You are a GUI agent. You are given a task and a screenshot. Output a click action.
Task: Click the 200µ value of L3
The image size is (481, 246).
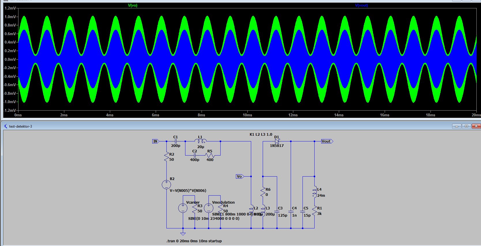pyautogui.click(x=270, y=214)
